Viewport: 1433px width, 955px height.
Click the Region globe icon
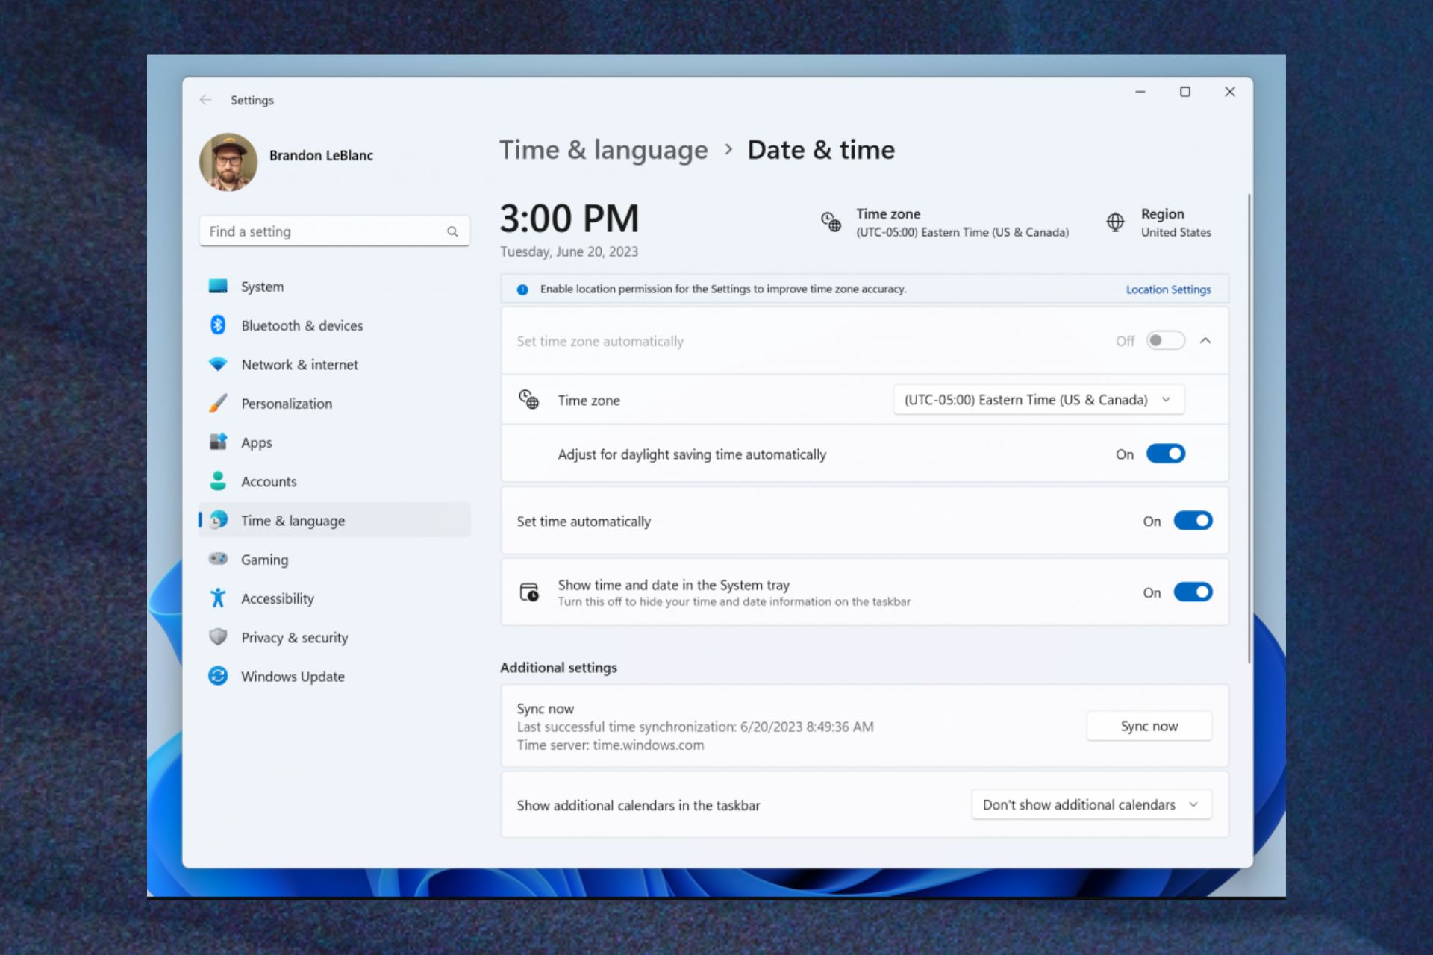click(x=1115, y=222)
